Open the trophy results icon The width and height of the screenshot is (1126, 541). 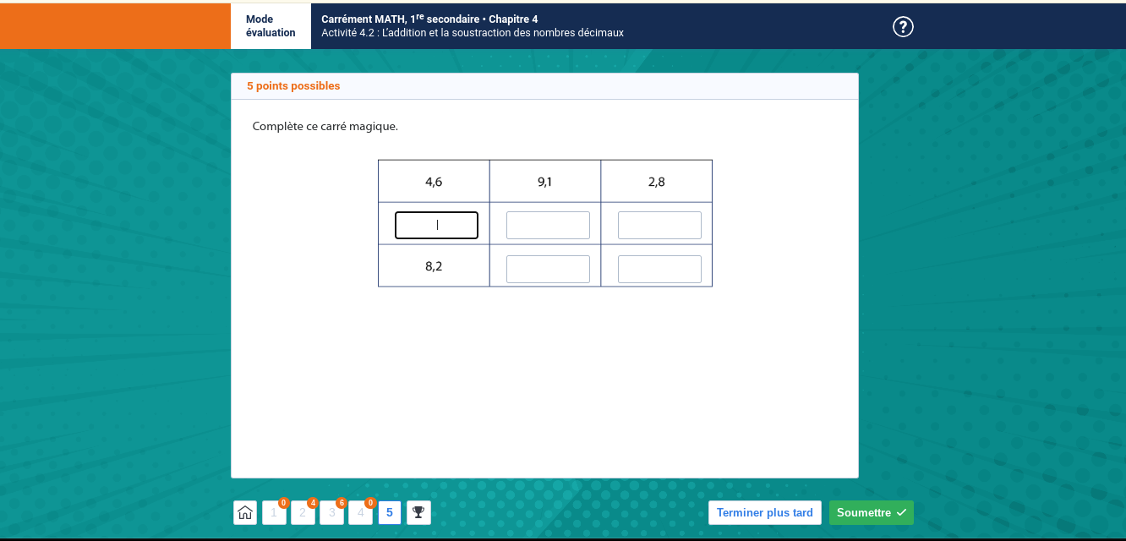418,512
